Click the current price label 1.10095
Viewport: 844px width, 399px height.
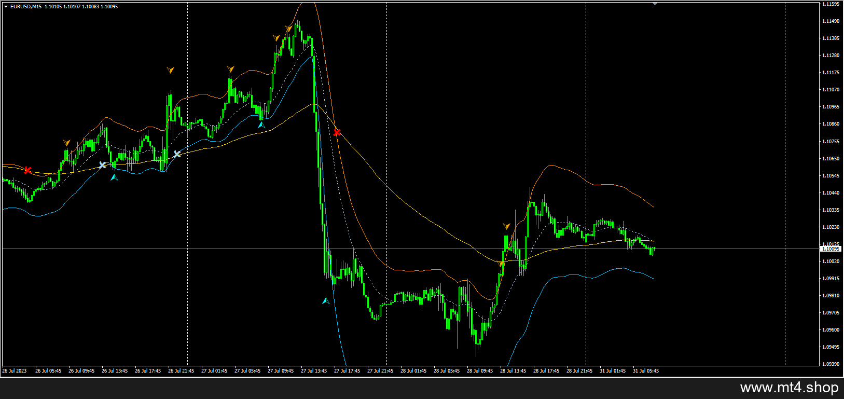pyautogui.click(x=831, y=249)
